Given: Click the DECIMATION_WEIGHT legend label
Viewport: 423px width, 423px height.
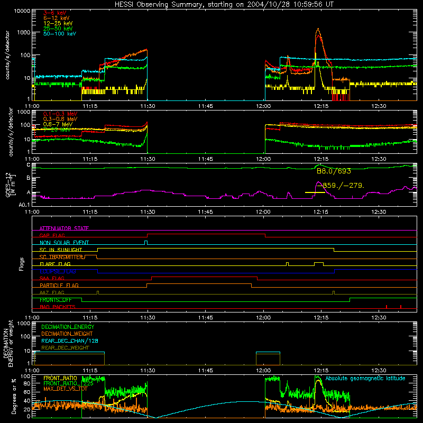Looking at the screenshot, I should [x=67, y=334].
